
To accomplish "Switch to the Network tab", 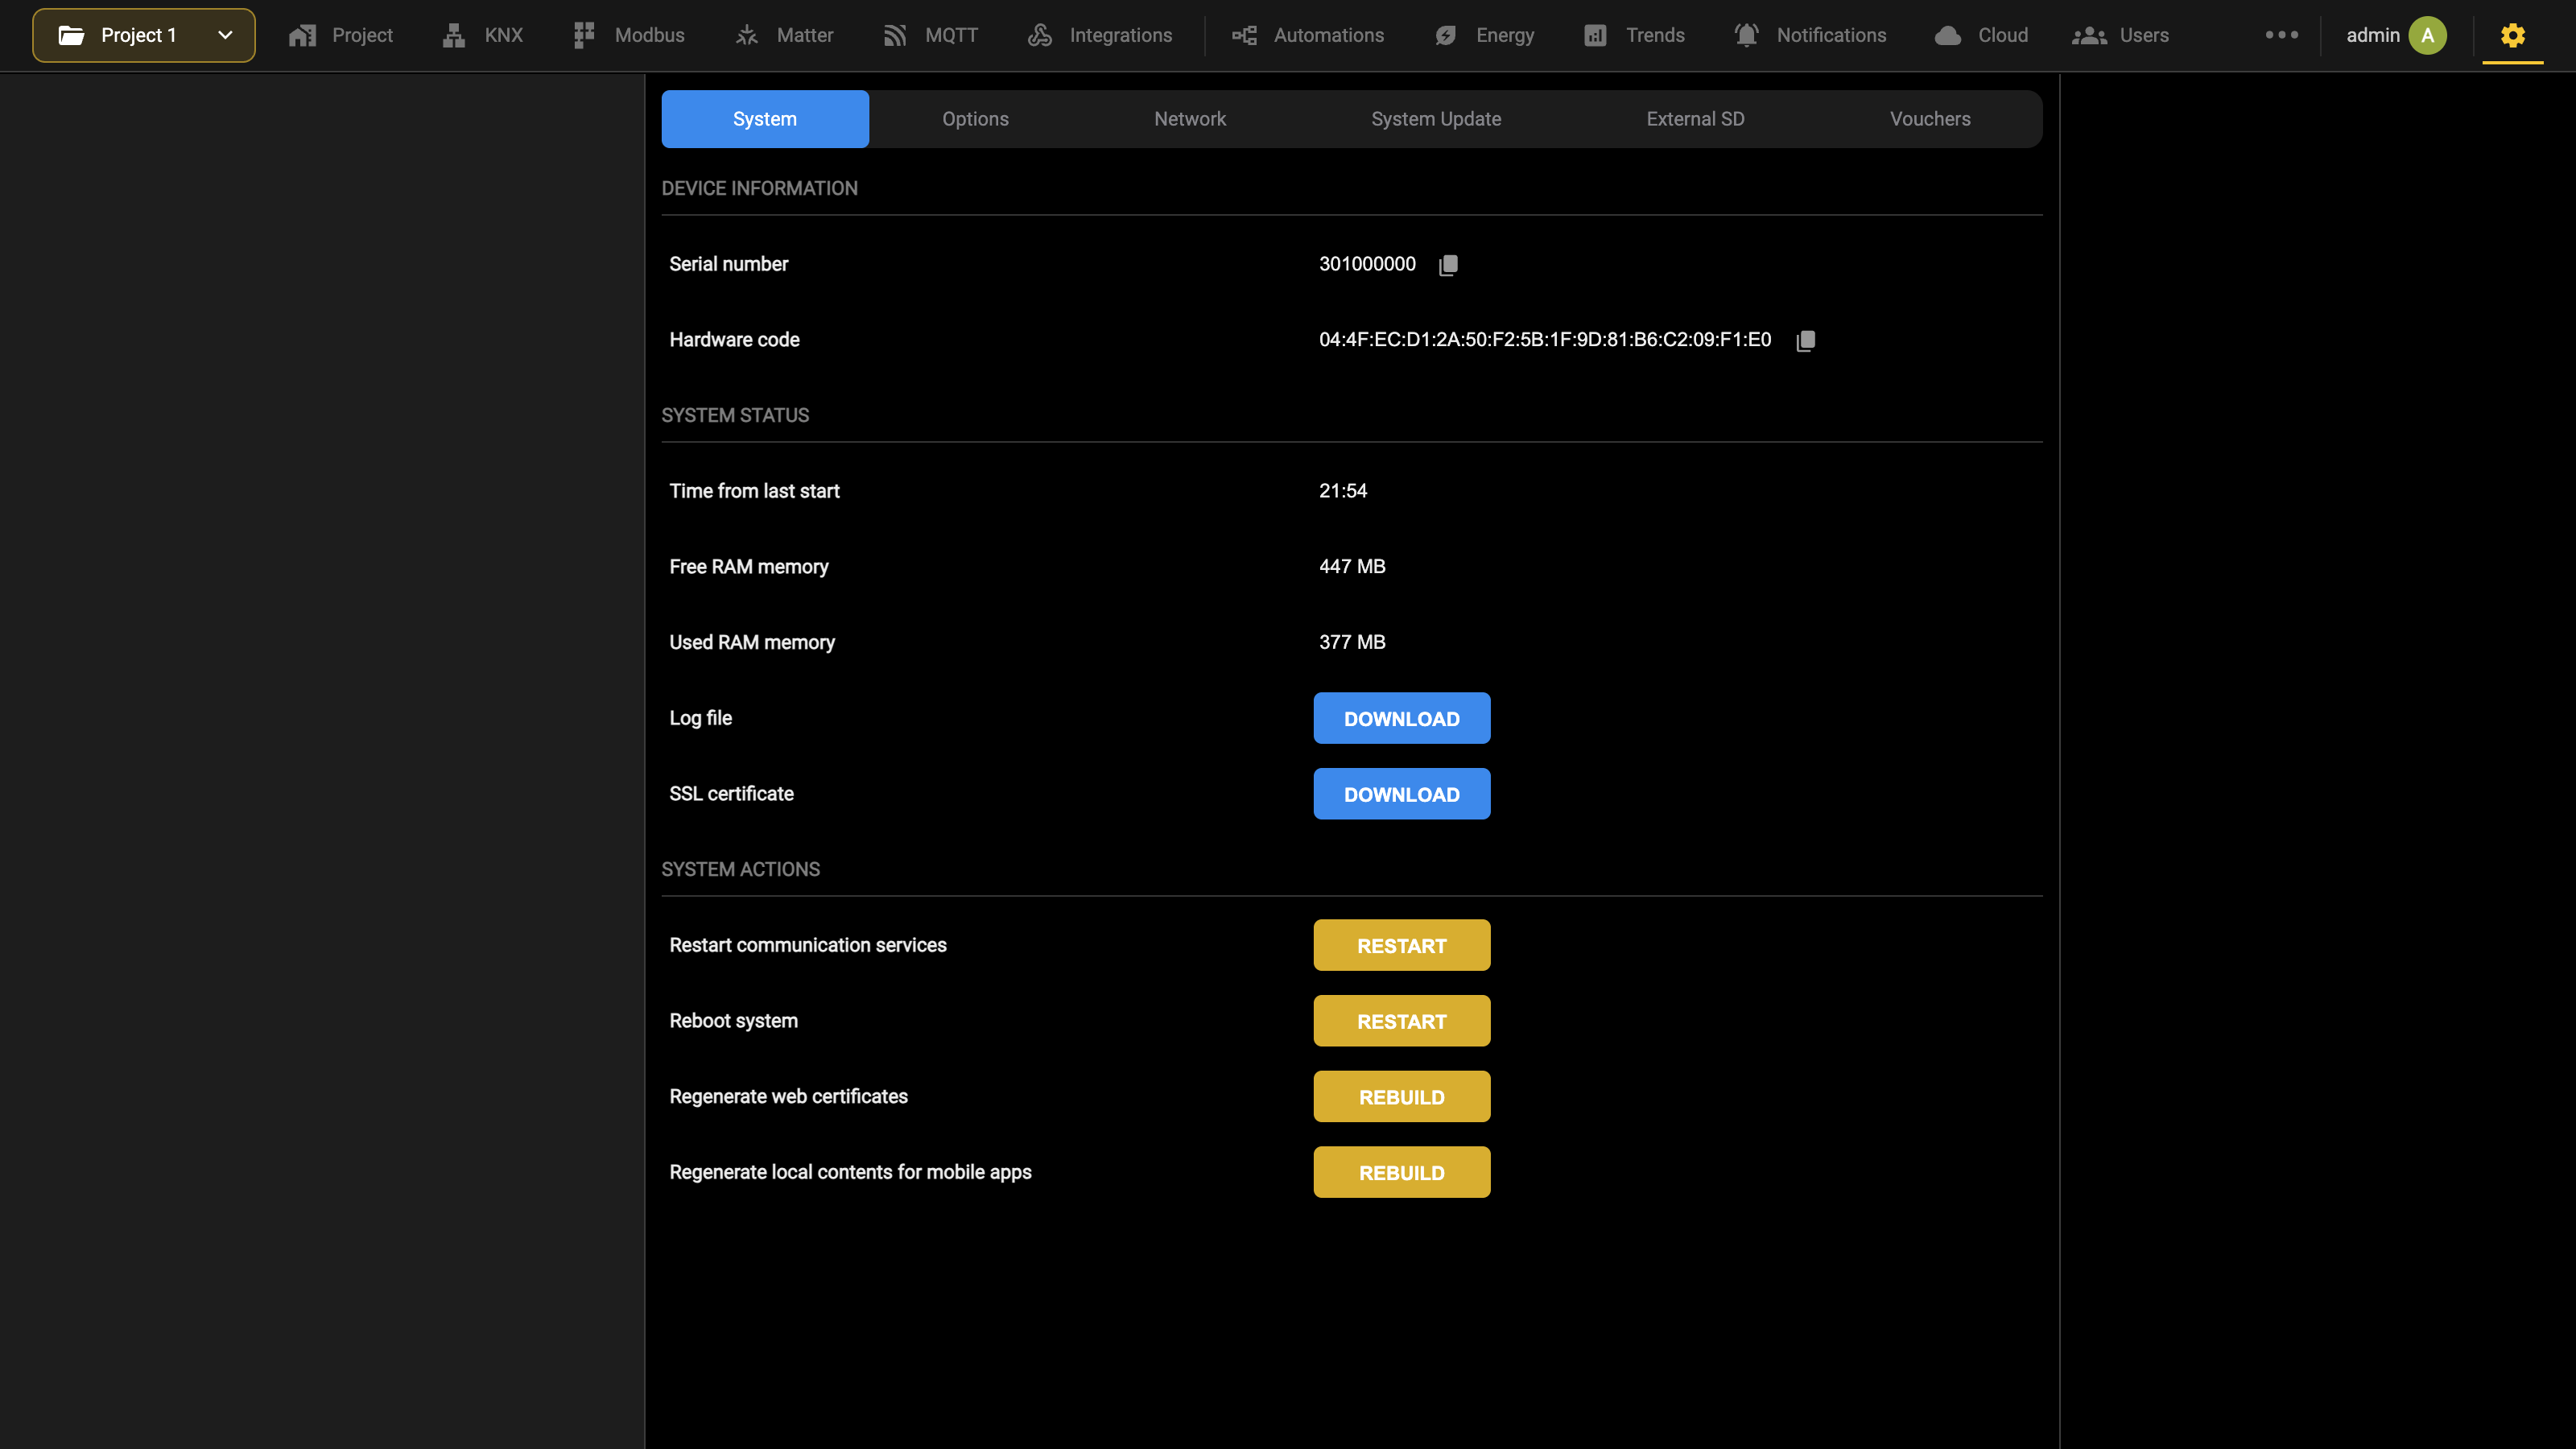I will pyautogui.click(x=1190, y=119).
